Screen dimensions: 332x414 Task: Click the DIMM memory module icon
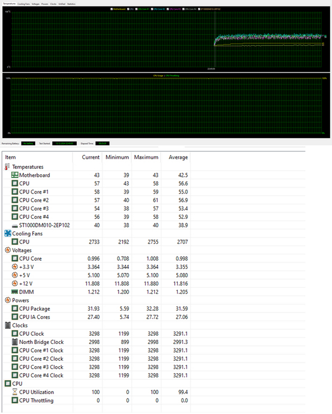[15, 292]
